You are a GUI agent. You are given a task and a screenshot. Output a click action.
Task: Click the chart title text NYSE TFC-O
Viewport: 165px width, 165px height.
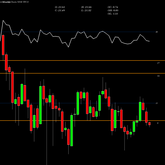[x=22, y=2]
